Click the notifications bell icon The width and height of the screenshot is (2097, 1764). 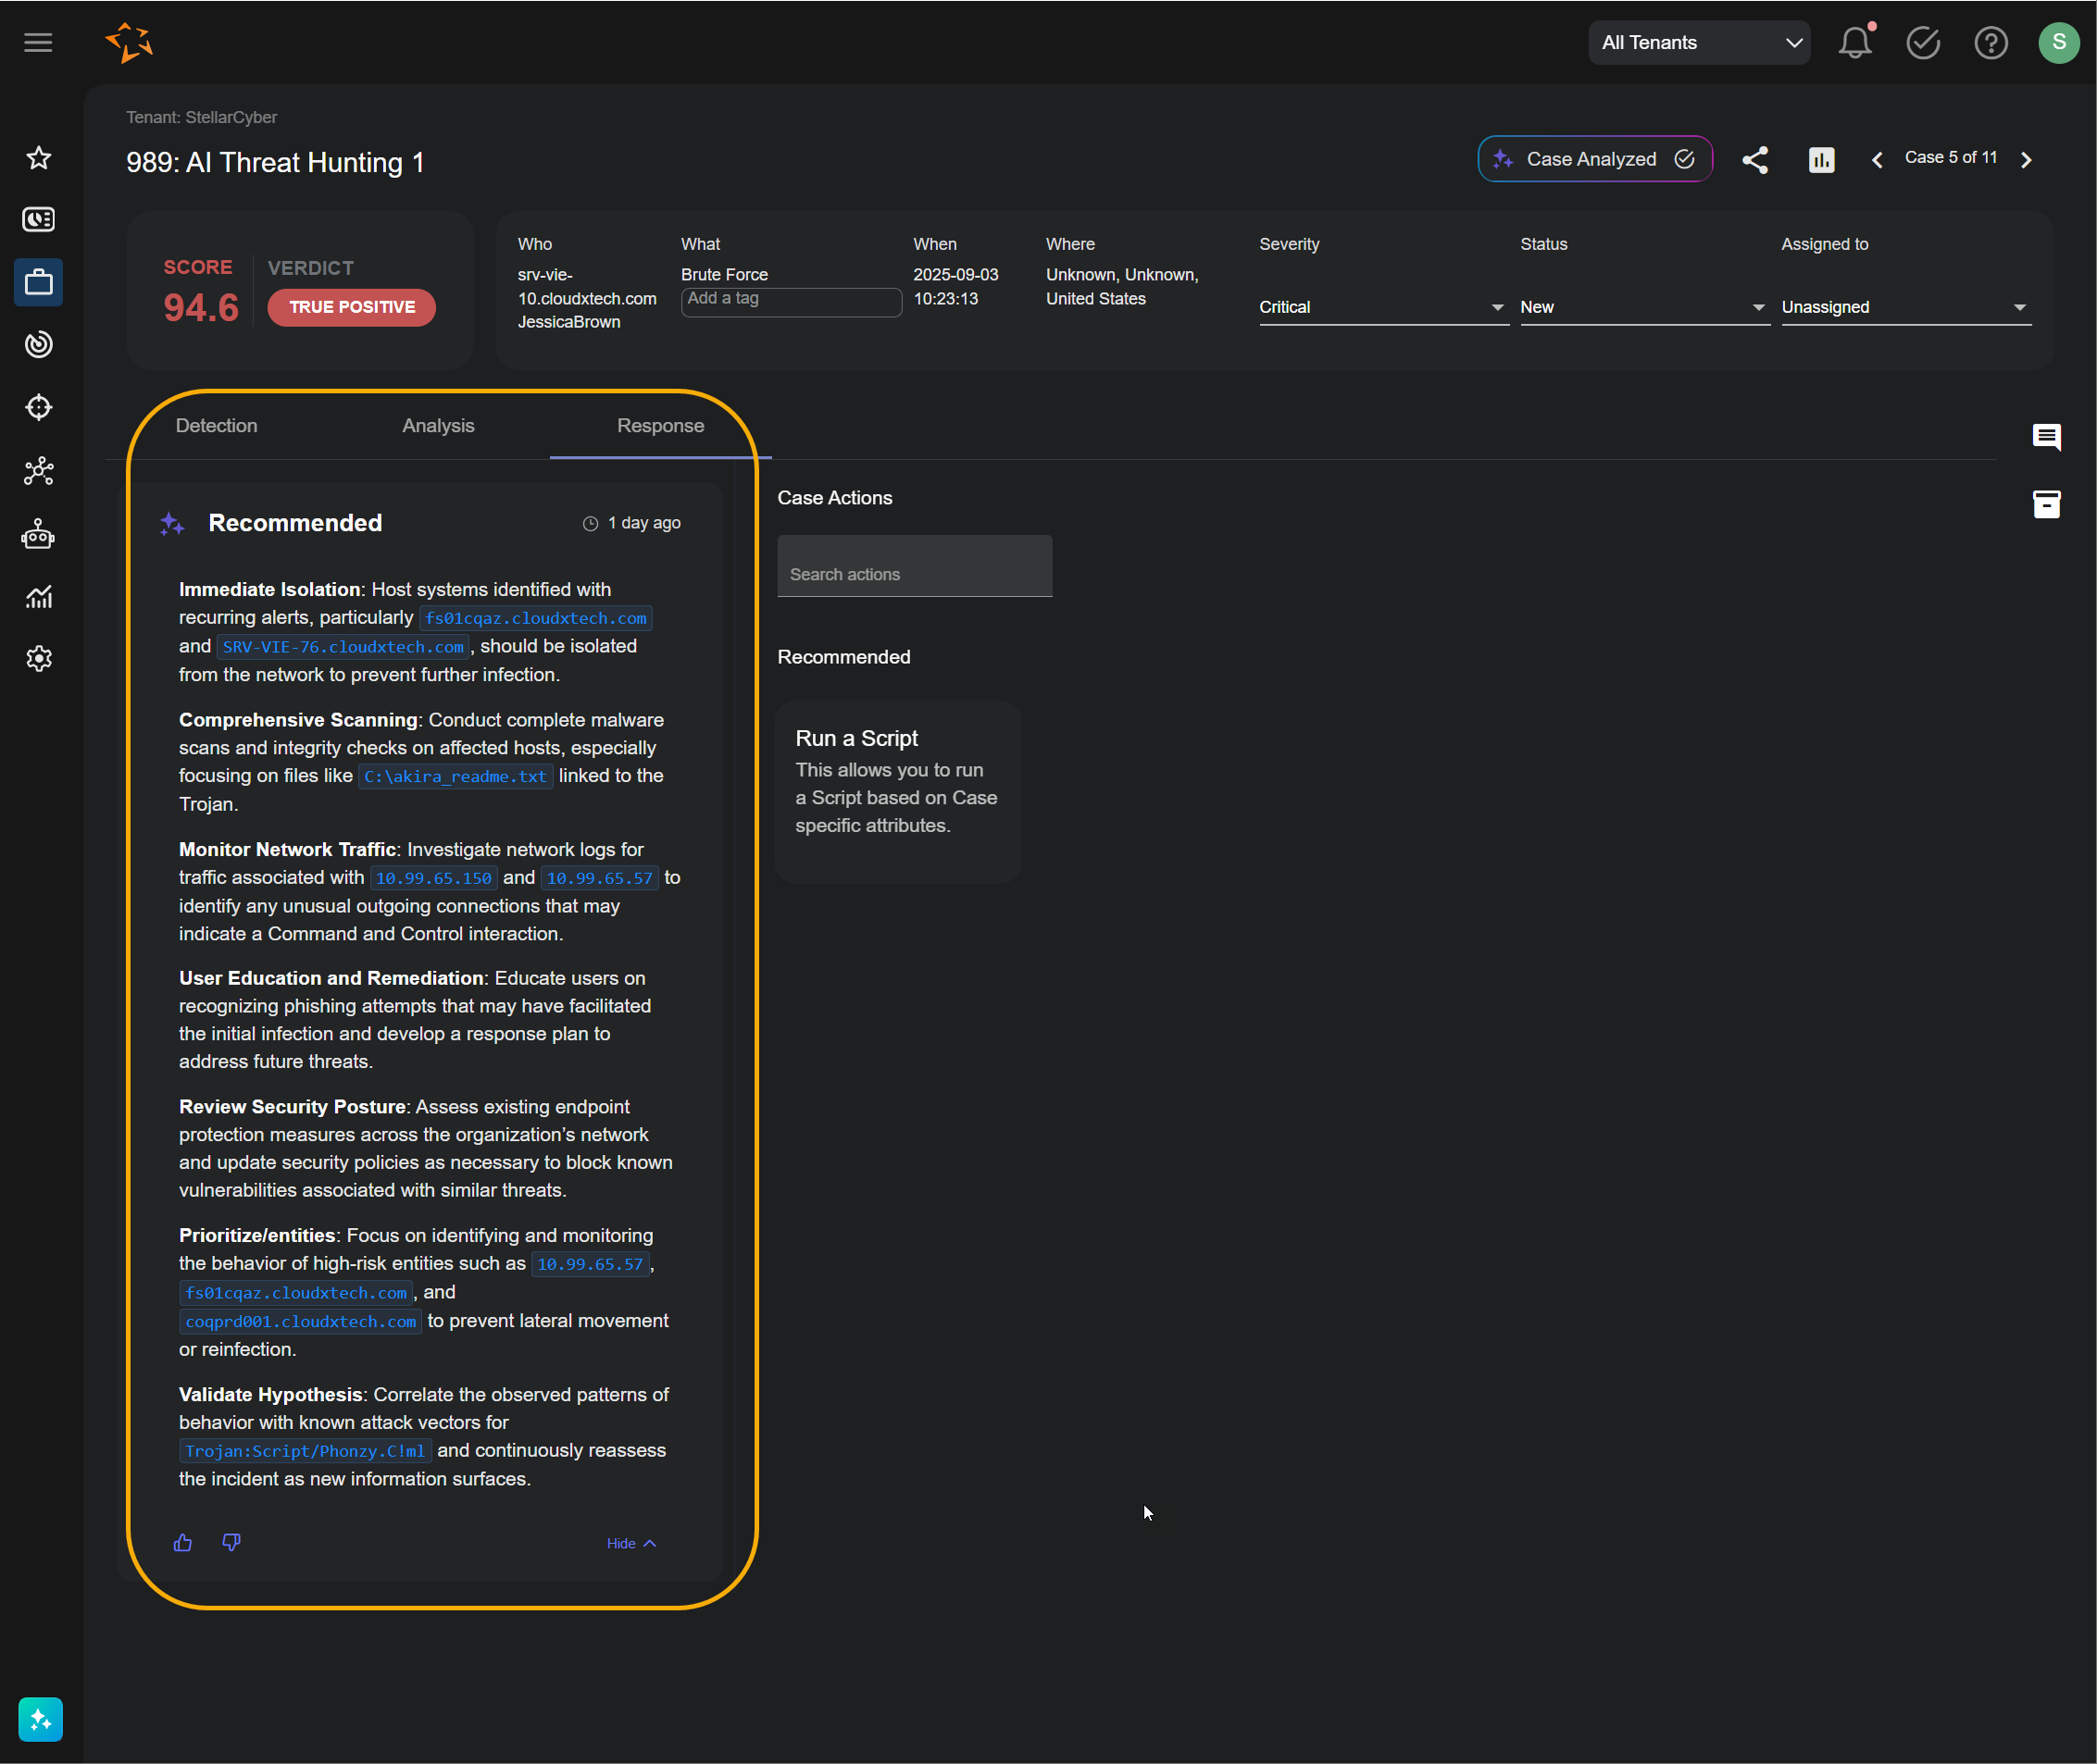click(x=1854, y=42)
